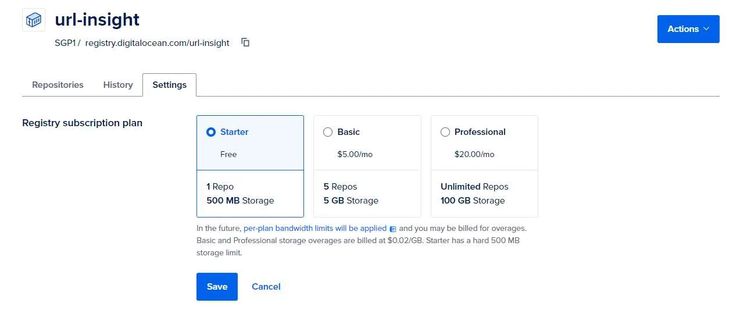Click the container registry icon beside url-insight

(x=34, y=19)
